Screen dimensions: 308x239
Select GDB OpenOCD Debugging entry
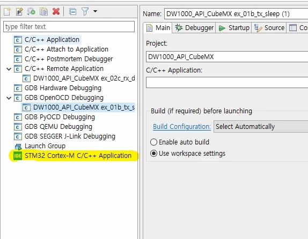pos(64,98)
